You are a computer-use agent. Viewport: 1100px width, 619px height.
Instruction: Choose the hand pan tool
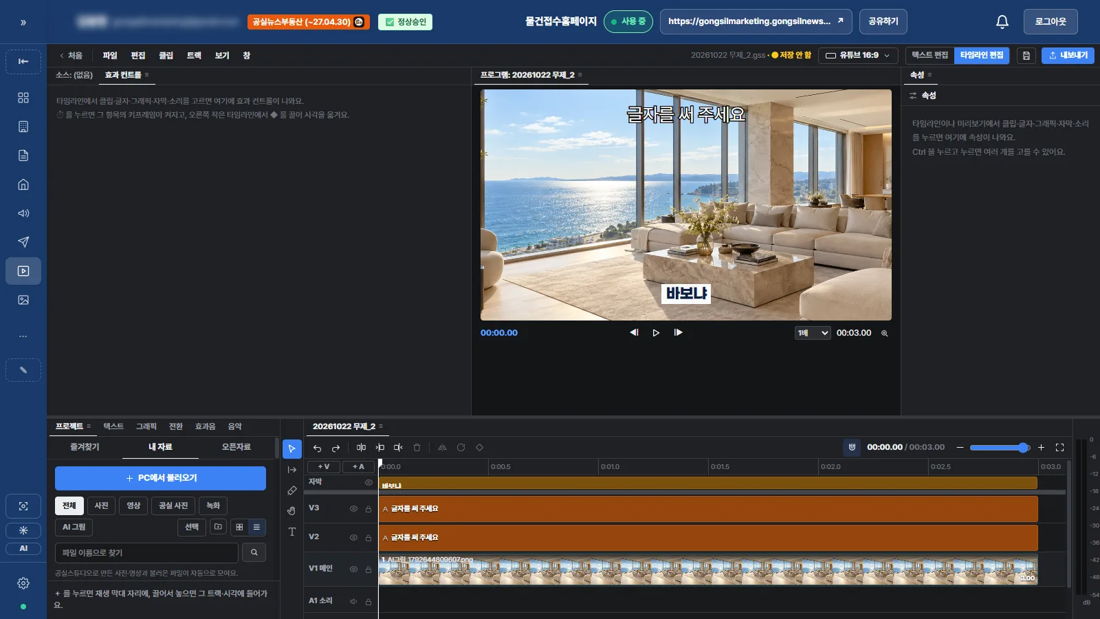click(292, 511)
